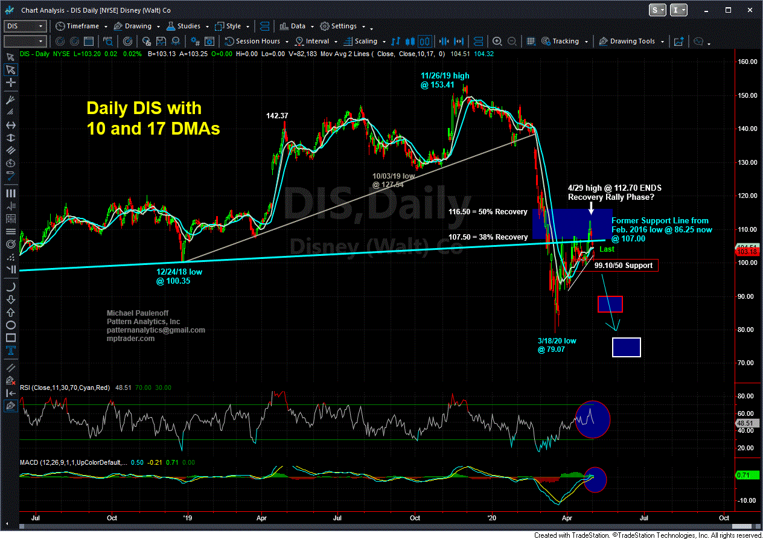Click the blue stacked panels icon beside Style
This screenshot has width=763, height=539.
pos(263,26)
